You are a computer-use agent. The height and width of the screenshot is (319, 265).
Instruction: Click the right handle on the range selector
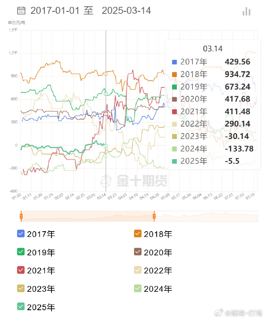tap(154, 216)
